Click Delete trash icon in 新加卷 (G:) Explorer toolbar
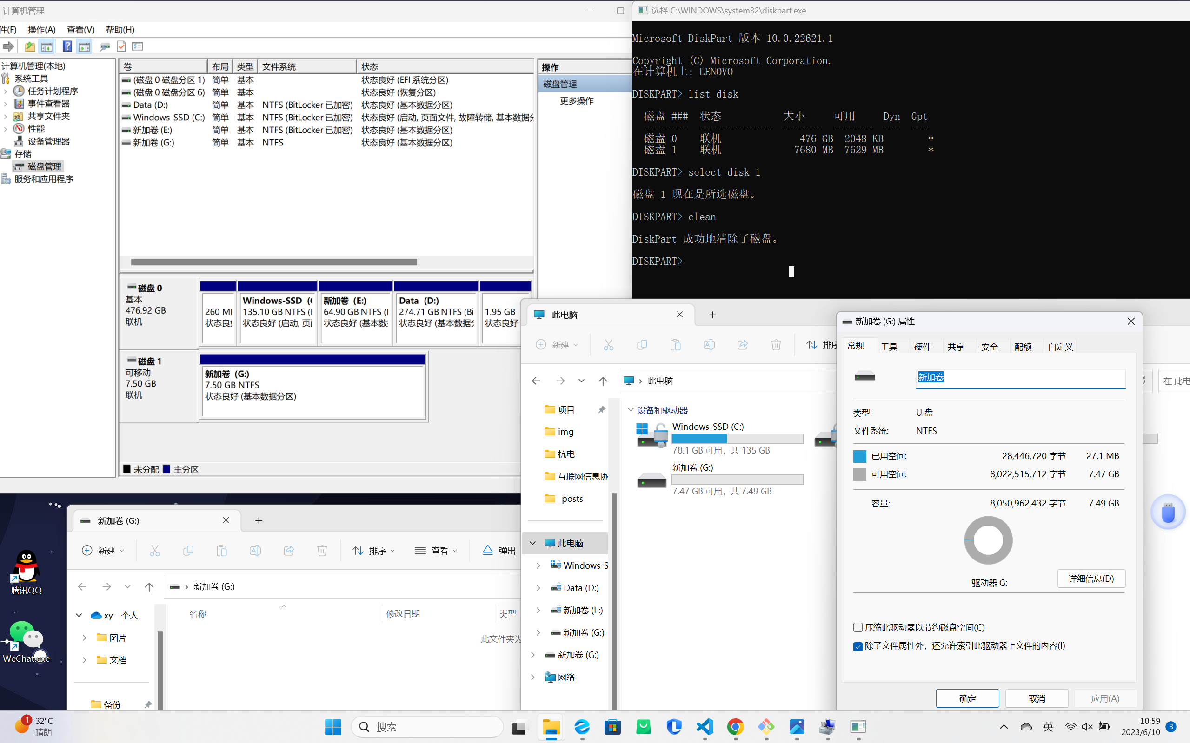The width and height of the screenshot is (1190, 743). click(322, 550)
